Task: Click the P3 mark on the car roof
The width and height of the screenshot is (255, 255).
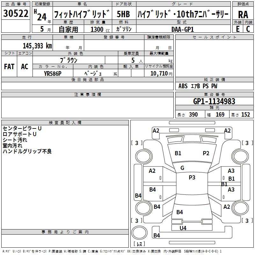Action: tap(192, 178)
